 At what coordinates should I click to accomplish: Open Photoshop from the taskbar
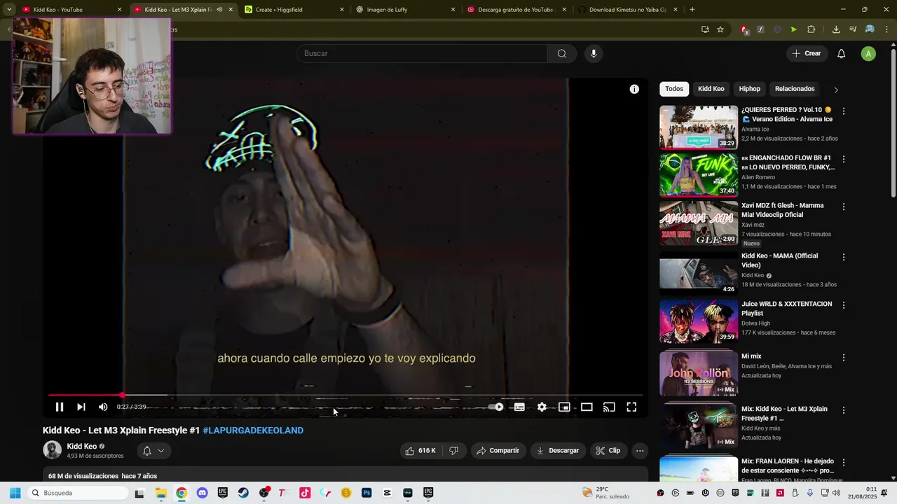pos(367,493)
